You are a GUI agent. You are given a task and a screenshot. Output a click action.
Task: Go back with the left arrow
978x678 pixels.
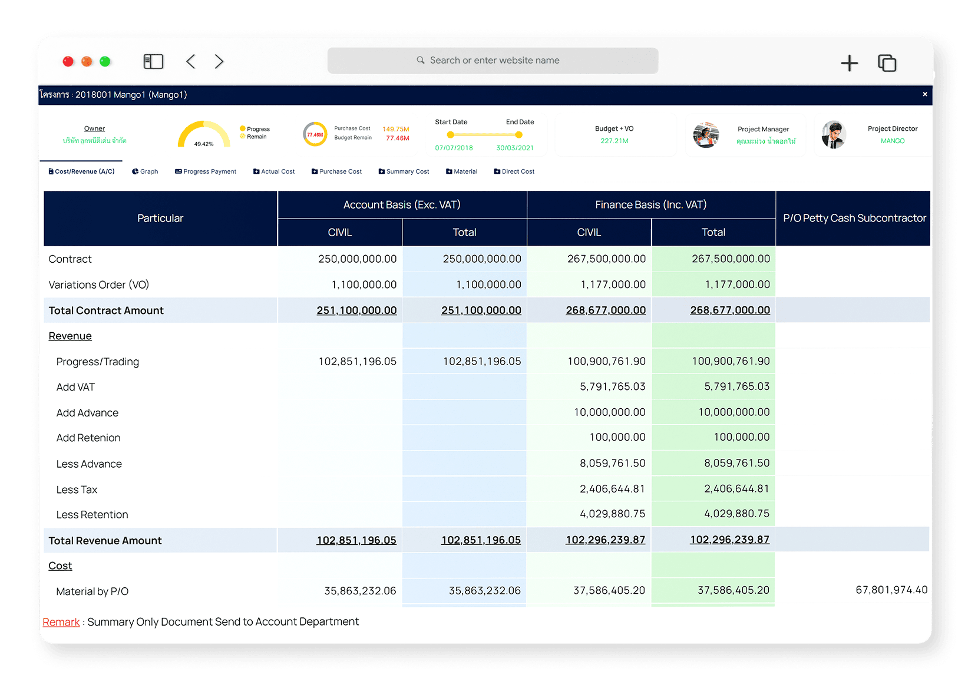coord(190,61)
